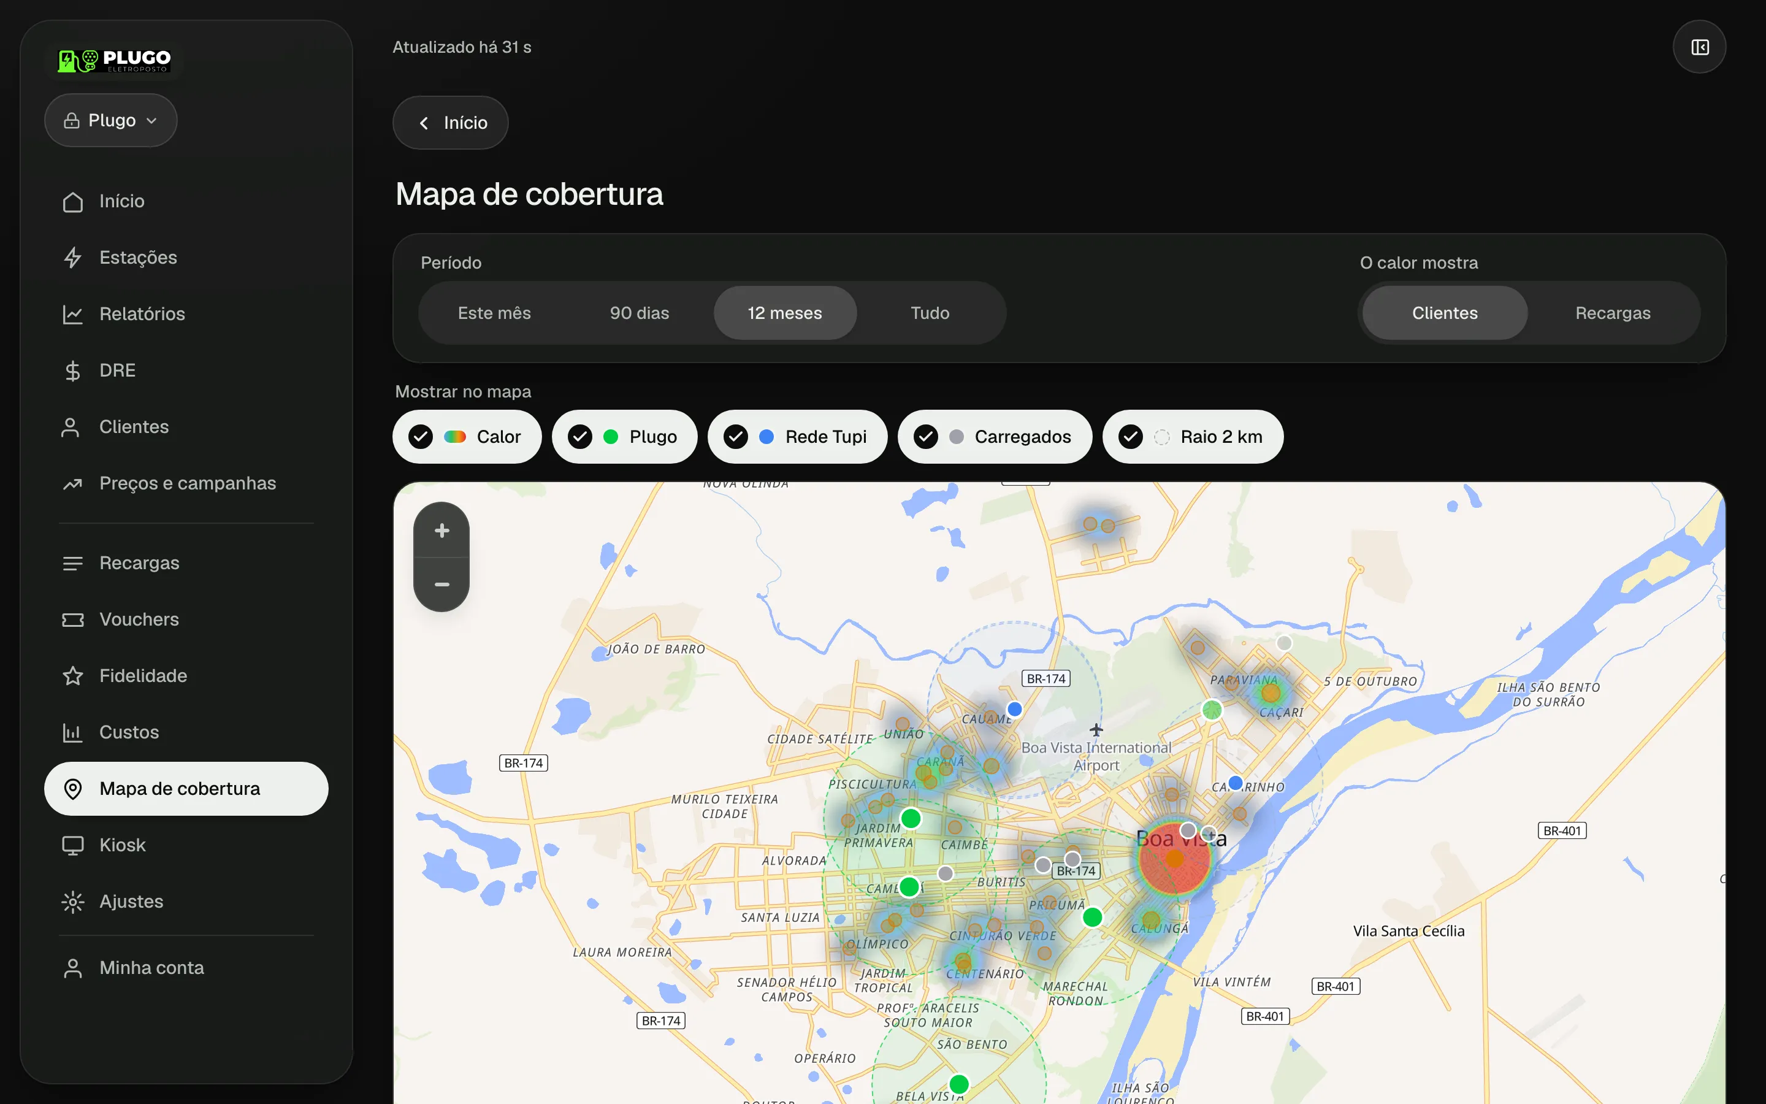Click the DRE dollar sign icon
The width and height of the screenshot is (1766, 1104).
[72, 371]
